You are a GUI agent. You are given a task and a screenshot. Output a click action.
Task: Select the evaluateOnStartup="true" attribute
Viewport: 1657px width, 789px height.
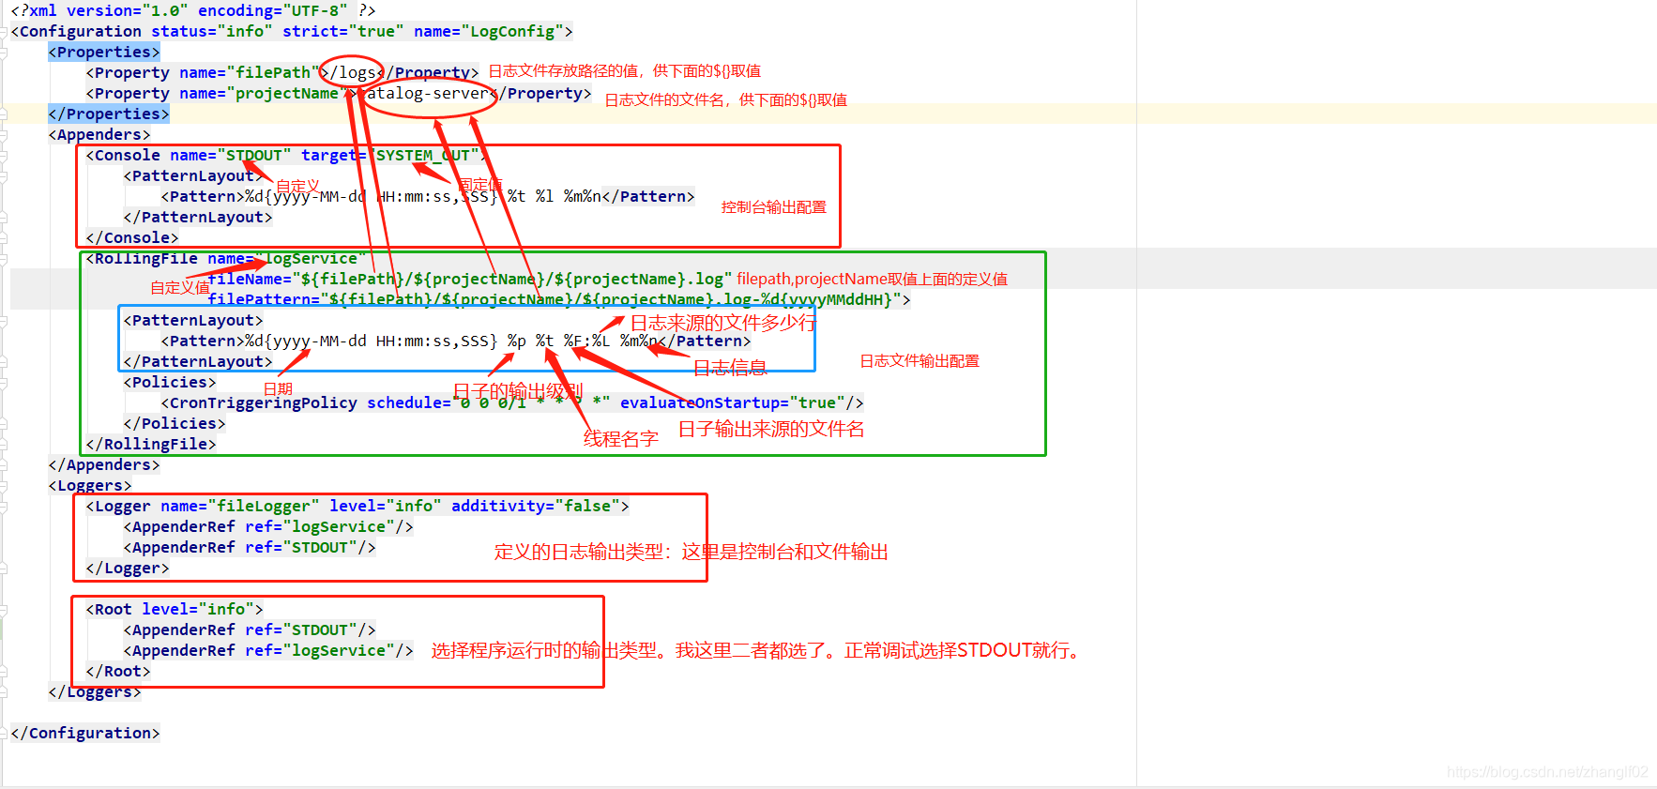pyautogui.click(x=733, y=402)
